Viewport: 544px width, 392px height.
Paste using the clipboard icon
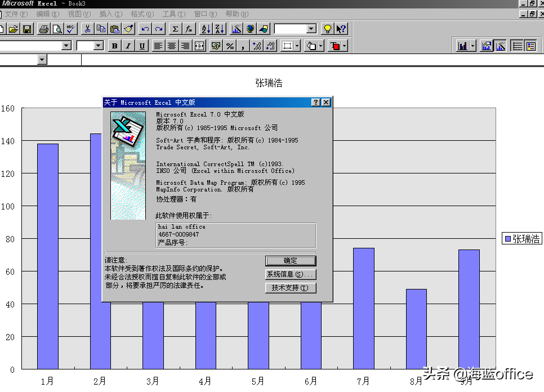(114, 29)
